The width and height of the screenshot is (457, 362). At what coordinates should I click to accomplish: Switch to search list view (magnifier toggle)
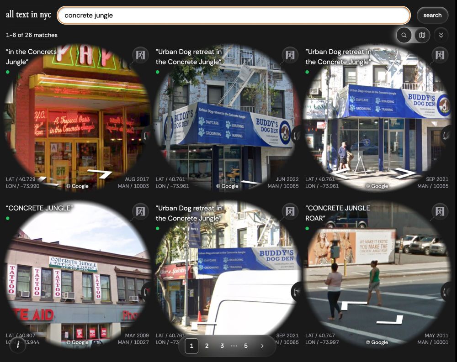(404, 35)
